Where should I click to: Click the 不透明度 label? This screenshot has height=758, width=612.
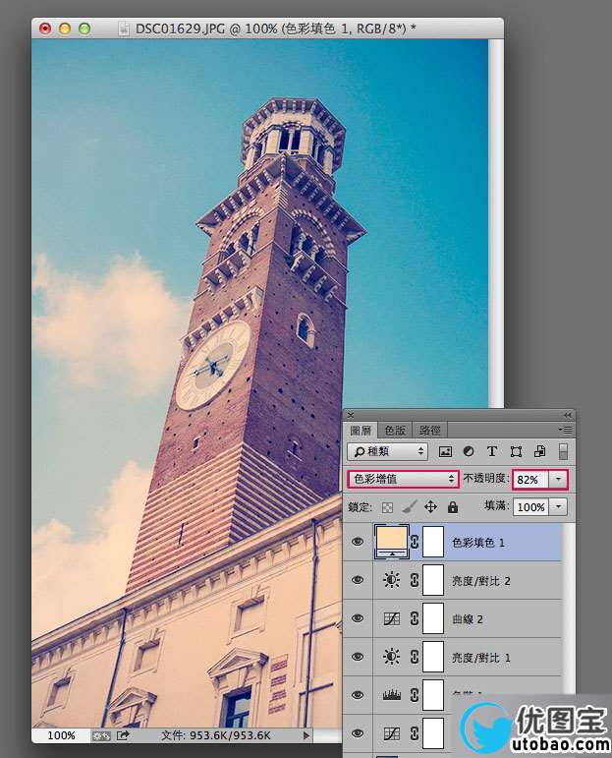tap(486, 478)
